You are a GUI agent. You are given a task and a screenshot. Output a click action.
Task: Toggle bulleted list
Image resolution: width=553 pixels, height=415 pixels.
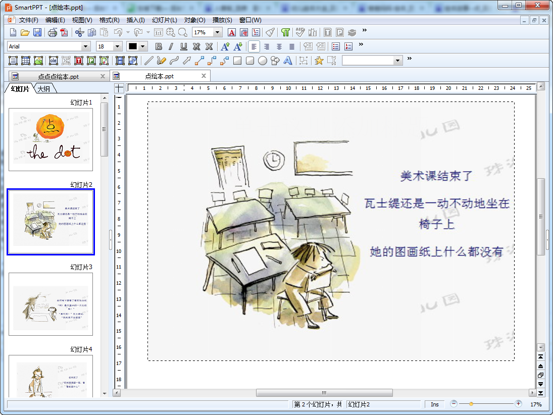pyautogui.click(x=336, y=46)
